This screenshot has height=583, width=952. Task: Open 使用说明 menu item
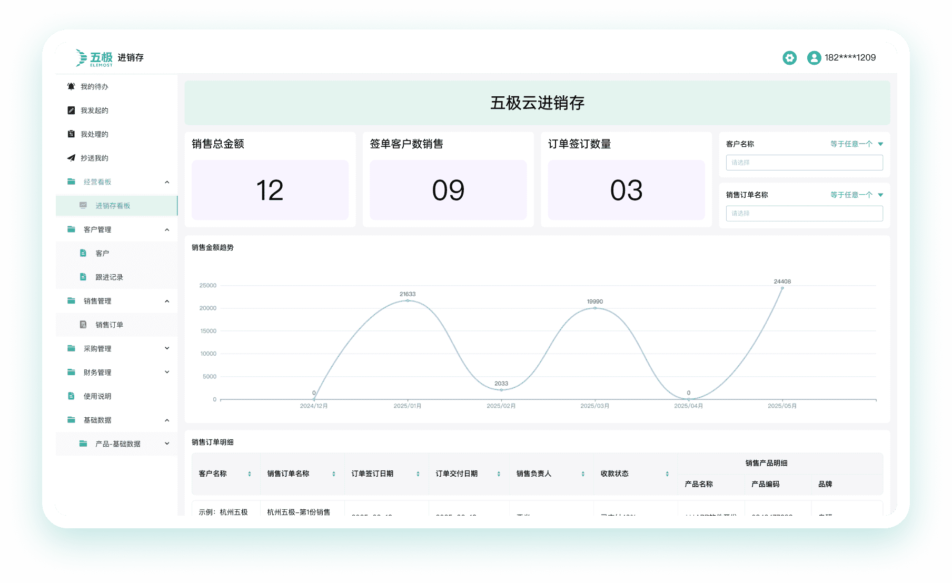click(x=116, y=396)
